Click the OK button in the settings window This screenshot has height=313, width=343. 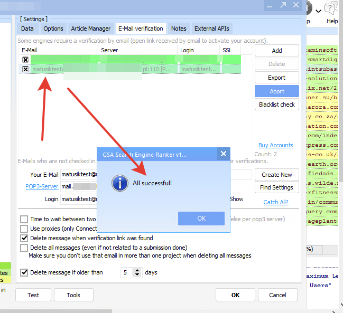pos(235,295)
